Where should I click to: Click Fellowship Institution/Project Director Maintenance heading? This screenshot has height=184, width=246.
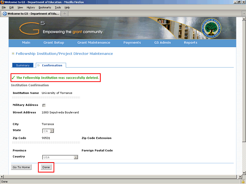tap(64, 54)
